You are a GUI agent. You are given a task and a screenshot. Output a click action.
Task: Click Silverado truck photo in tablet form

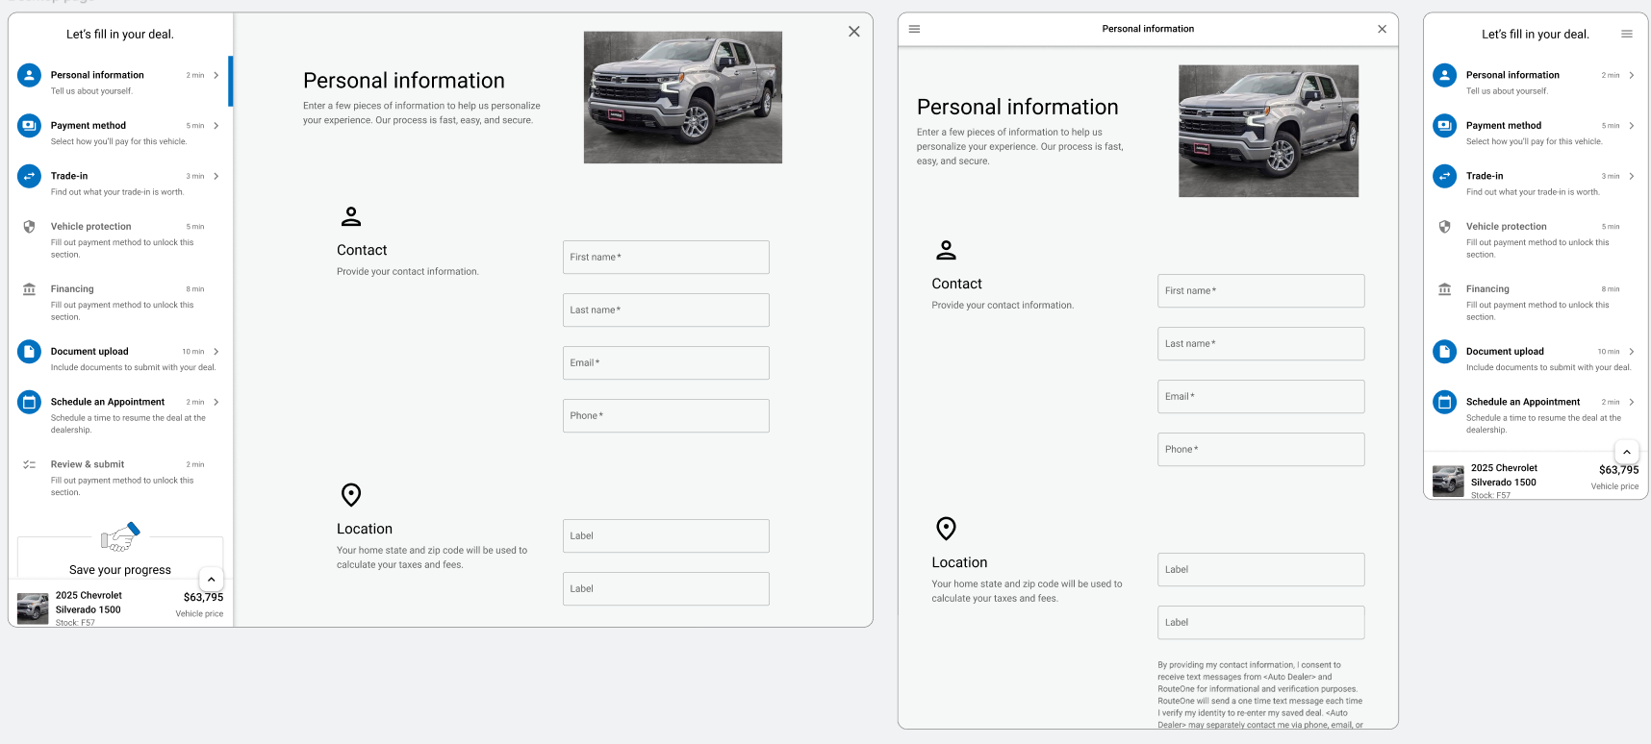(x=1269, y=131)
